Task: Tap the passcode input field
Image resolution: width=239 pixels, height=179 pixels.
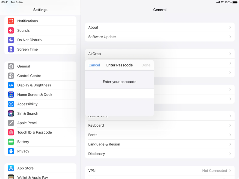Action: [x=119, y=93]
